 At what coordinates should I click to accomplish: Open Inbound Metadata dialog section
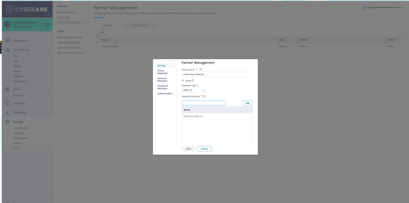[x=162, y=80]
